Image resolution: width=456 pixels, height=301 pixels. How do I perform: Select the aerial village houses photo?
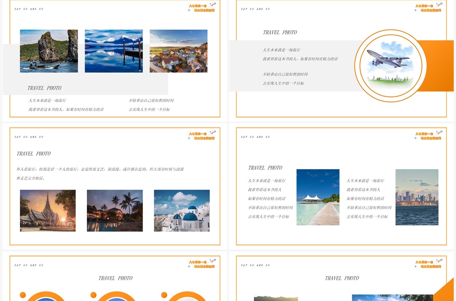click(x=178, y=51)
